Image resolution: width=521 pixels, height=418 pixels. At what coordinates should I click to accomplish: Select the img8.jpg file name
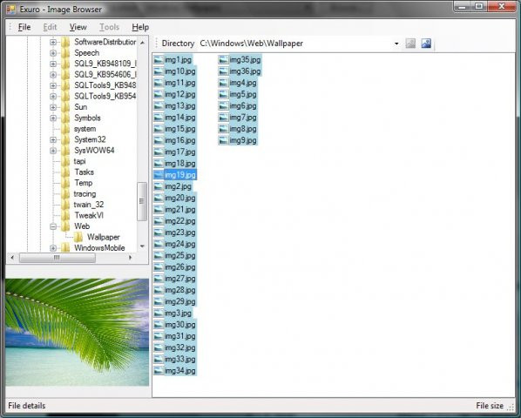pos(243,129)
